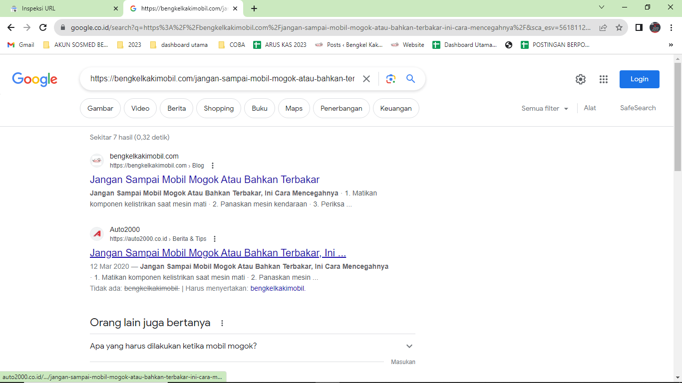Open the Posts Bengkel Kaki bookmark

tap(349, 45)
